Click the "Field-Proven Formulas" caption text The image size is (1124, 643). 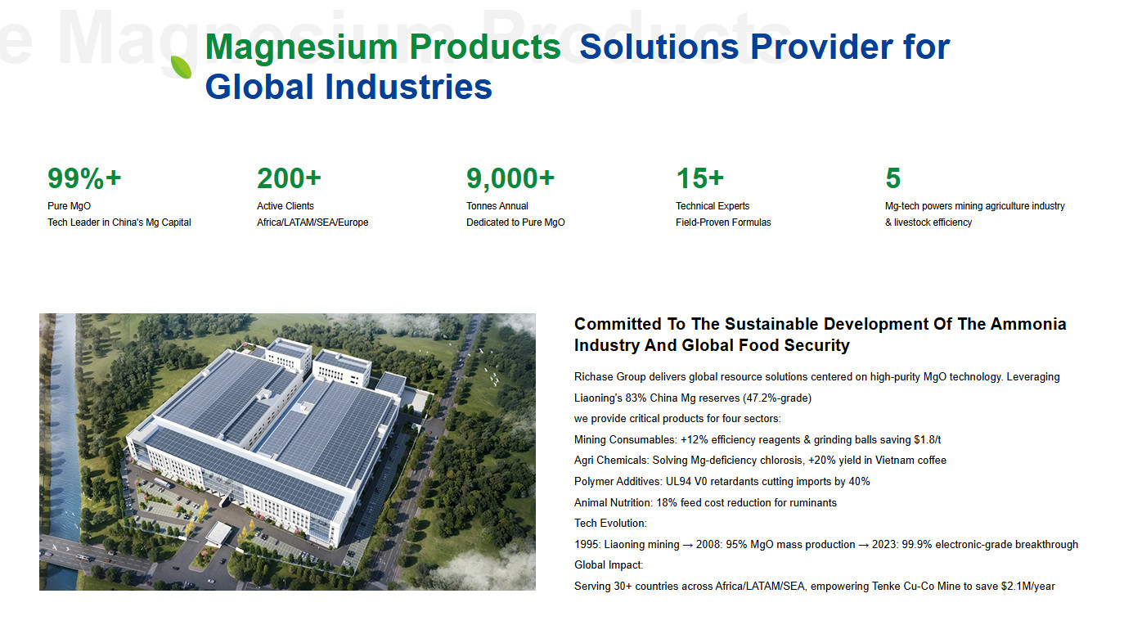[x=723, y=223]
